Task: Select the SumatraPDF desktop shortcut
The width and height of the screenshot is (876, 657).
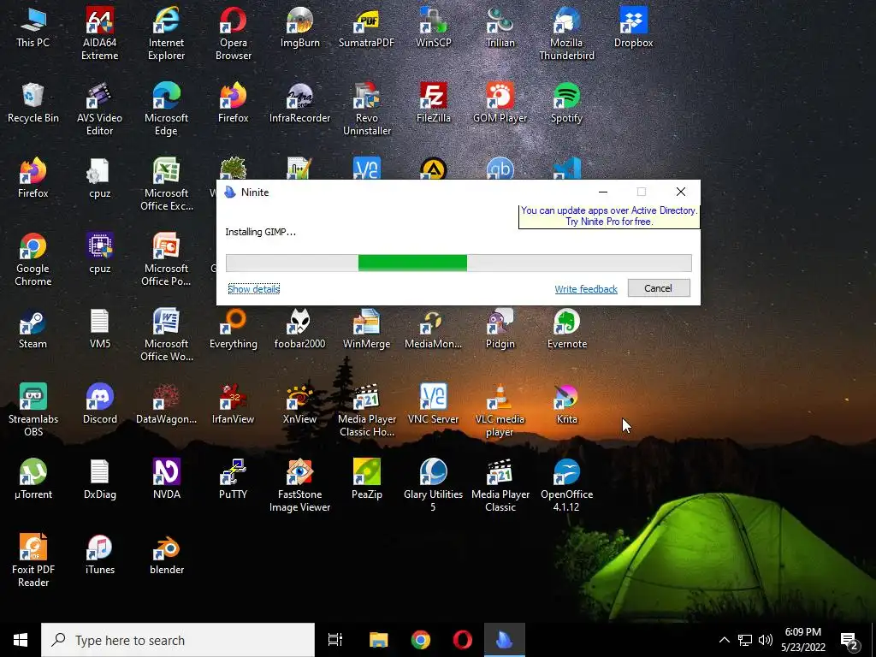Action: coord(366,27)
